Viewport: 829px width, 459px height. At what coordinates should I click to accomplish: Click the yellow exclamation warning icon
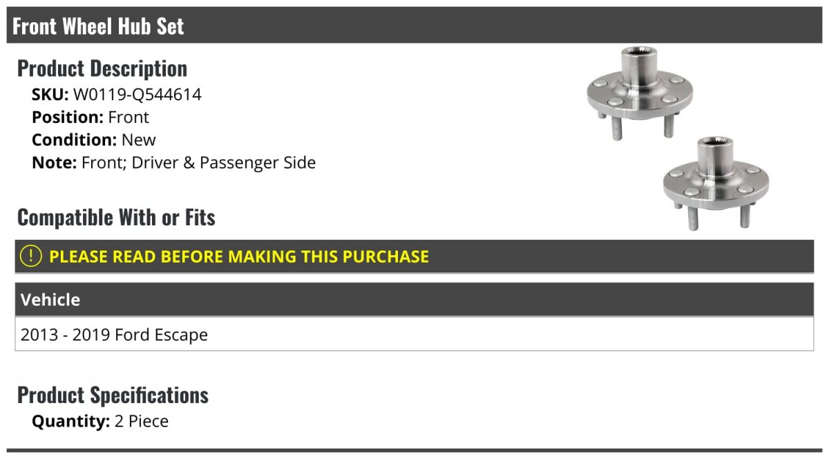point(31,256)
